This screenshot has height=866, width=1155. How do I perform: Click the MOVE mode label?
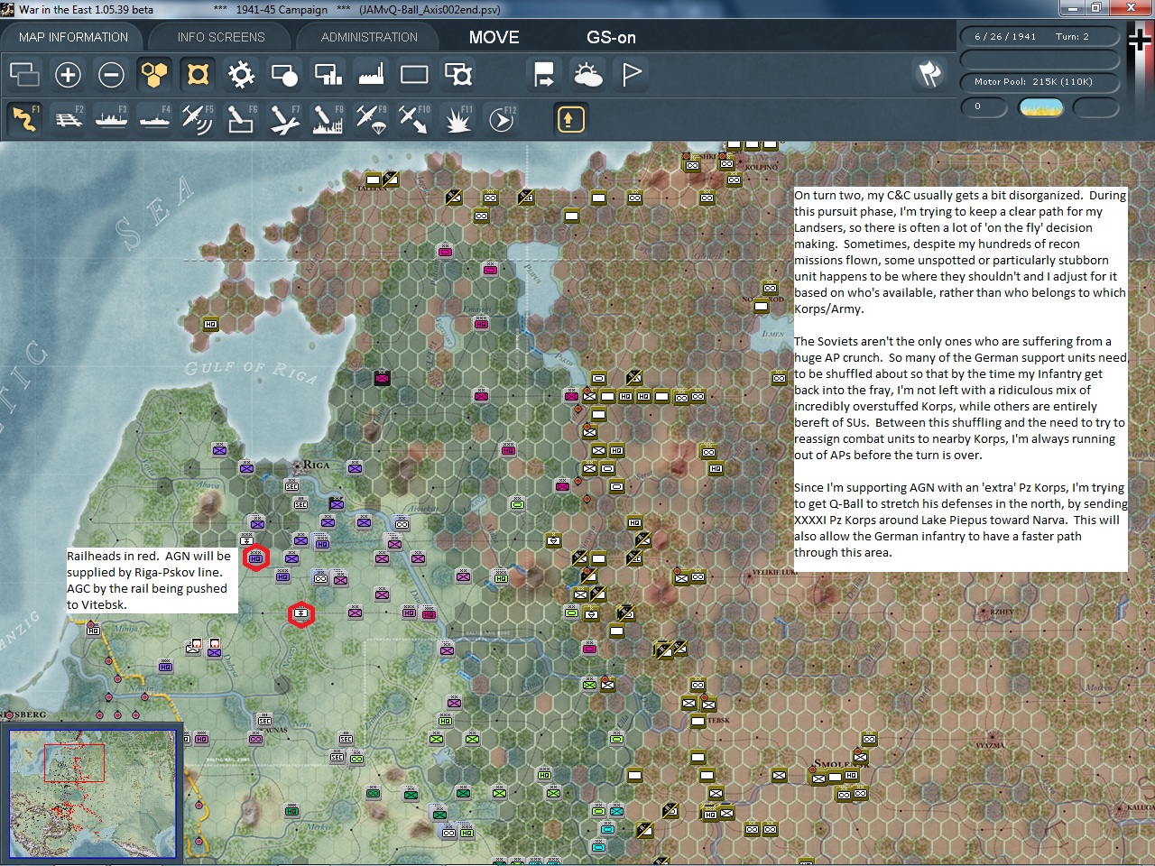pos(494,37)
